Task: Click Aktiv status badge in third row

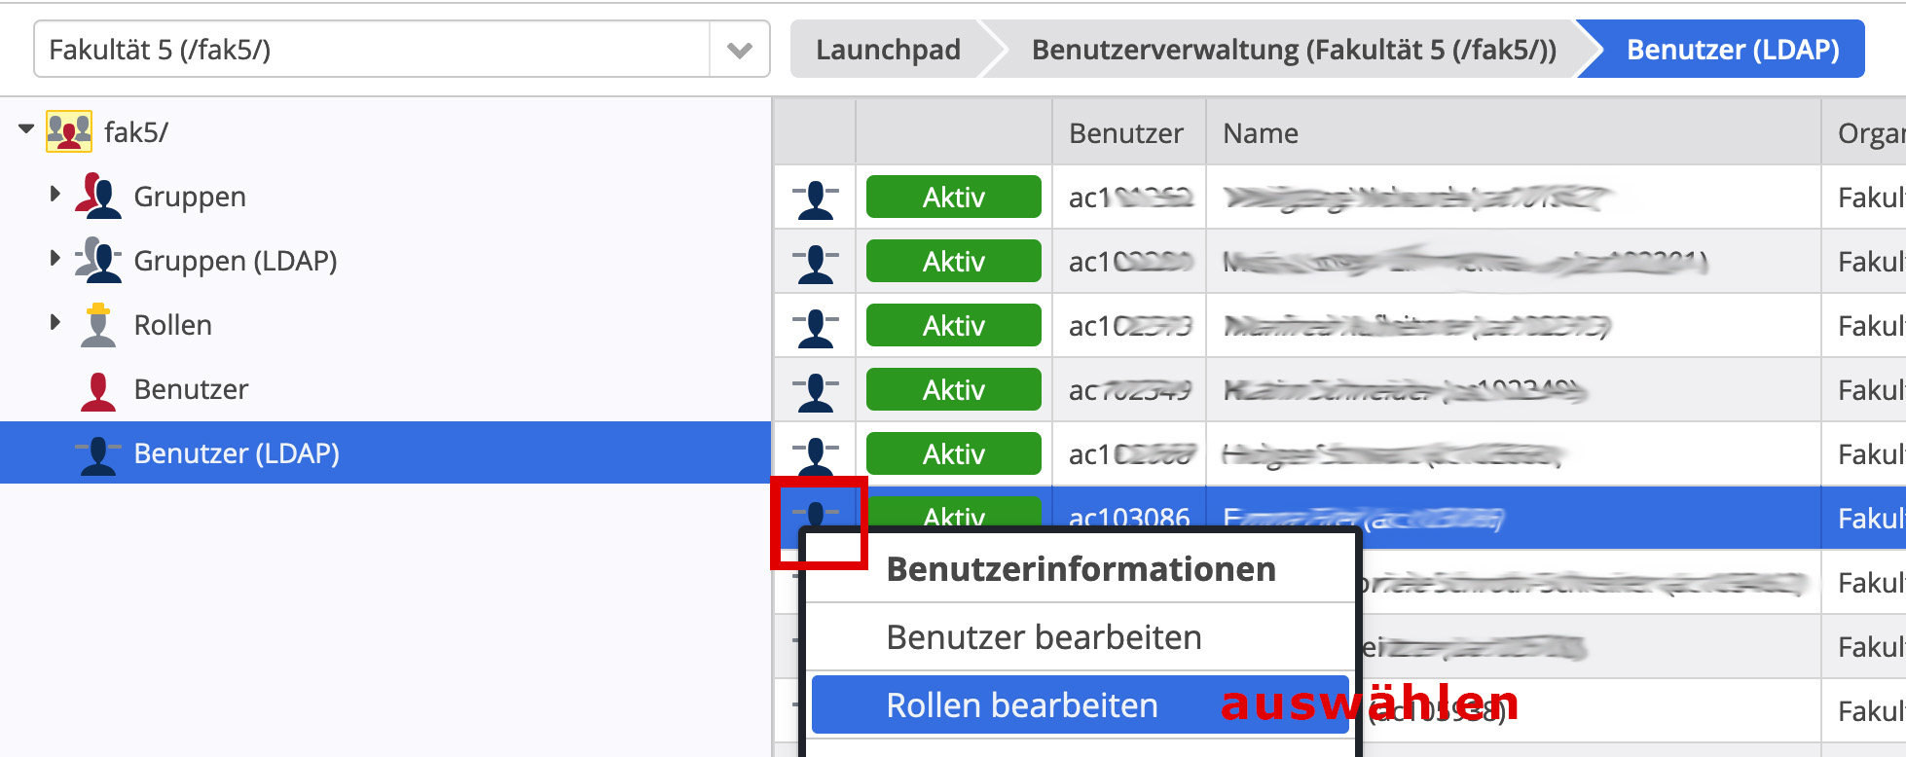Action: (x=954, y=326)
